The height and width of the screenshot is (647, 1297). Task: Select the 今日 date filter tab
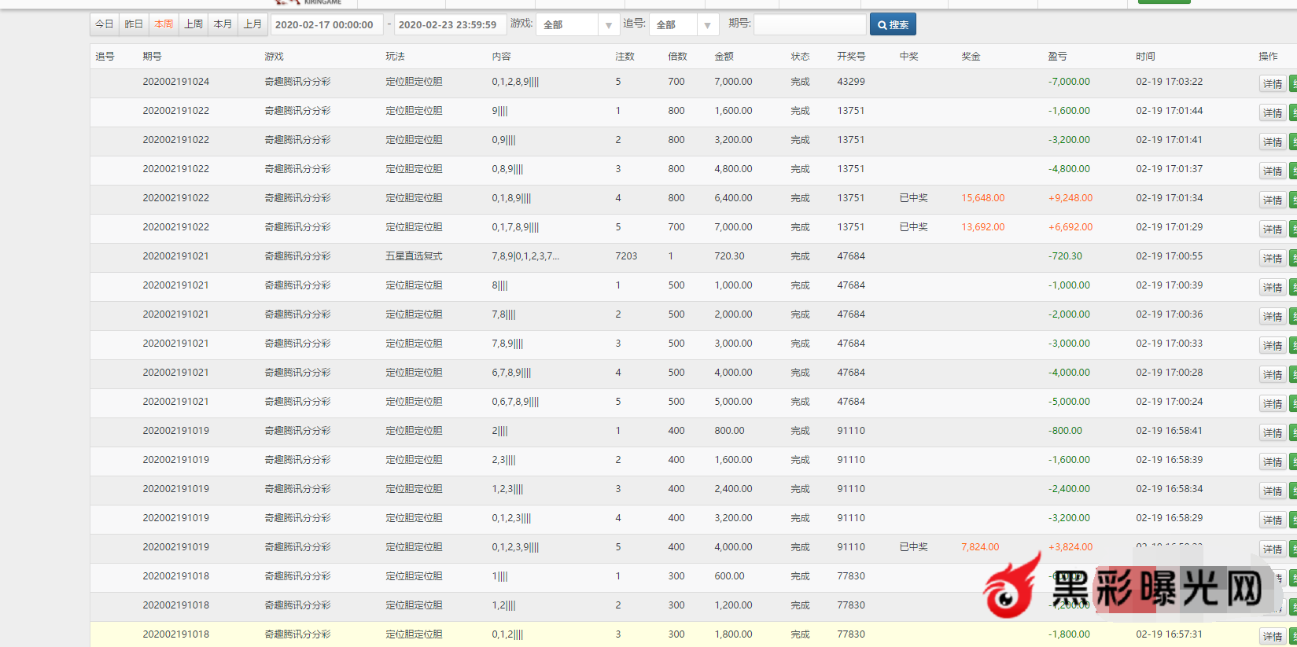105,24
